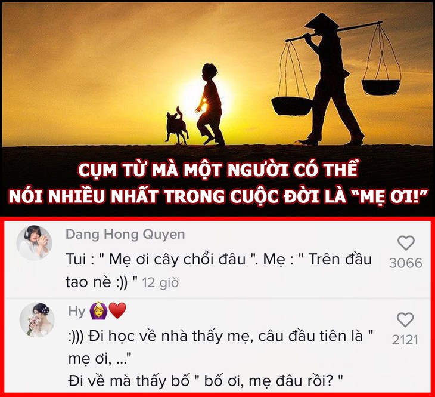Like Dang Hong Quyen's comment with heart icon
The image size is (435, 397).
(406, 243)
